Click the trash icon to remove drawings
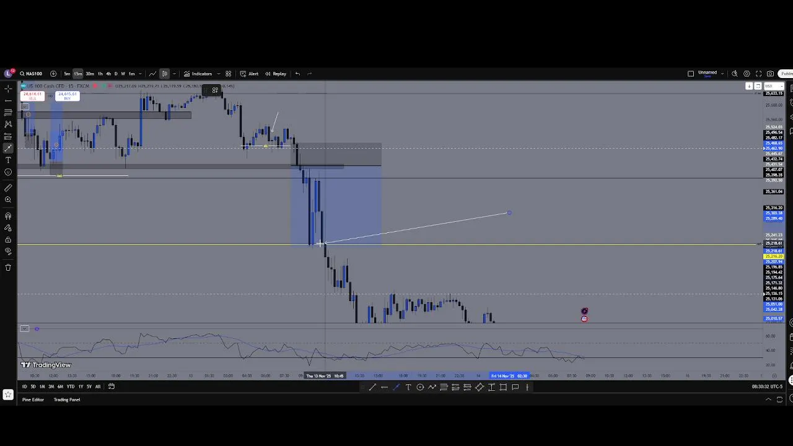The width and height of the screenshot is (793, 446). click(x=8, y=268)
